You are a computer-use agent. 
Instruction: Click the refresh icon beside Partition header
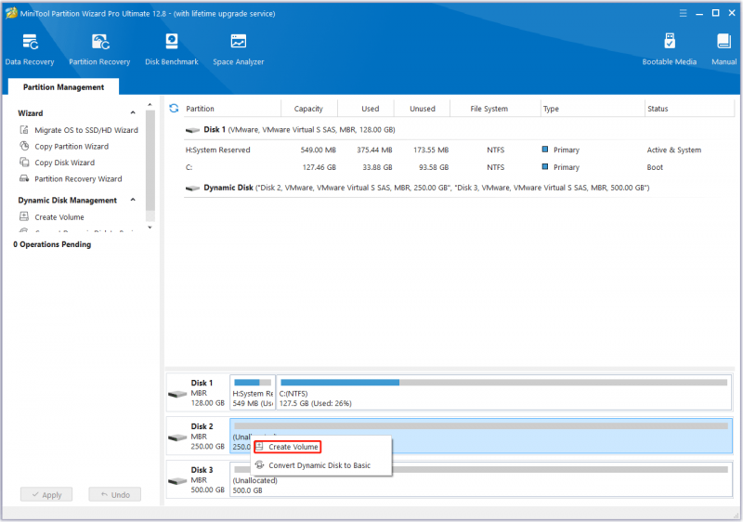pyautogui.click(x=174, y=109)
